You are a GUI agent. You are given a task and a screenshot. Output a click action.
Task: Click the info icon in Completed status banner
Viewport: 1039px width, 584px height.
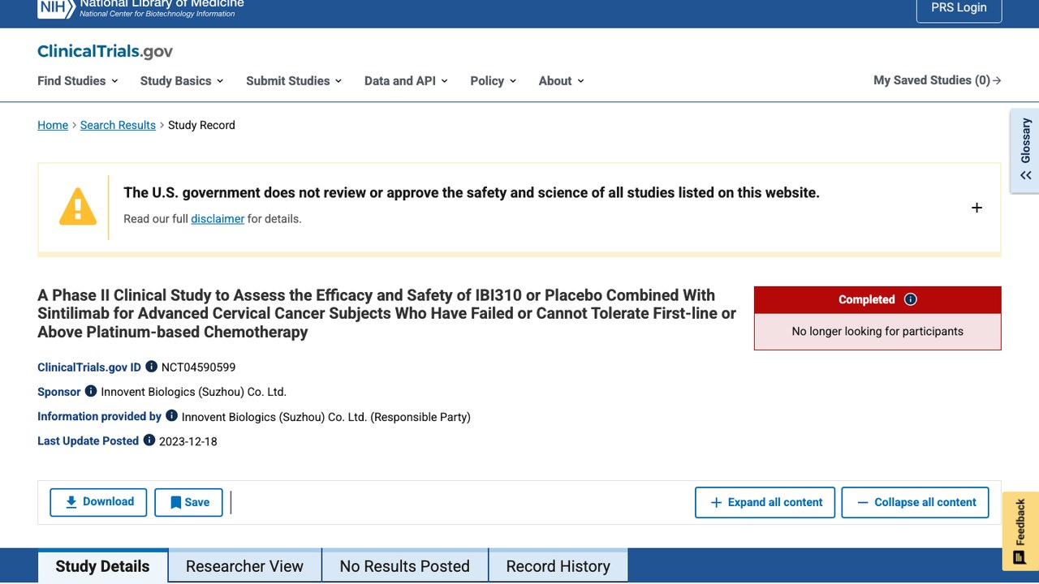(x=911, y=299)
